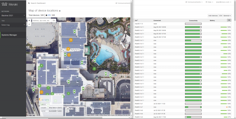The height and width of the screenshot is (119, 236).
Task: Zoom out with the map minus button
Action: pyautogui.click(x=29, y=24)
